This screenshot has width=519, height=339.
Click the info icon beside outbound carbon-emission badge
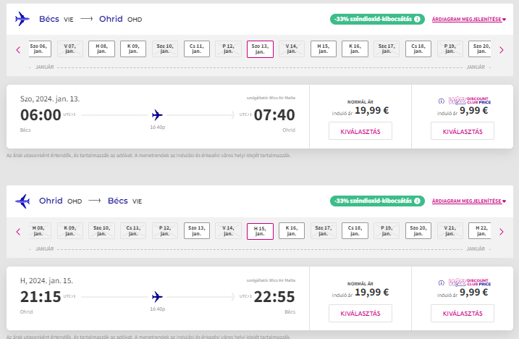pos(418,20)
